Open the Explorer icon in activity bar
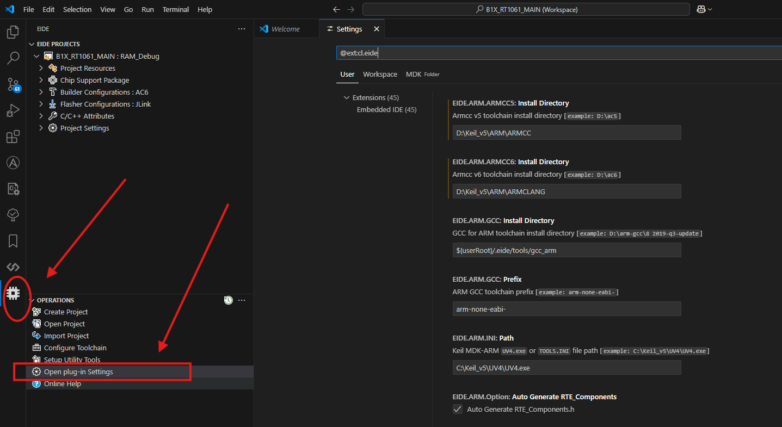 point(13,32)
